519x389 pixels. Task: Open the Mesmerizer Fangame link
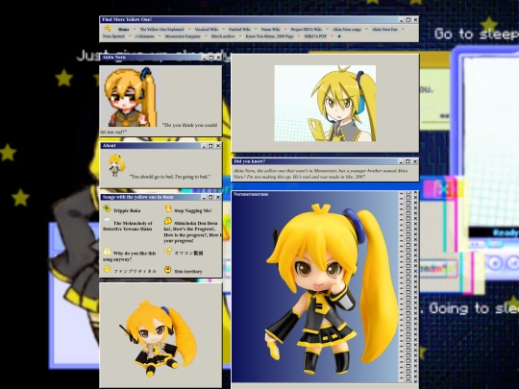(183, 36)
